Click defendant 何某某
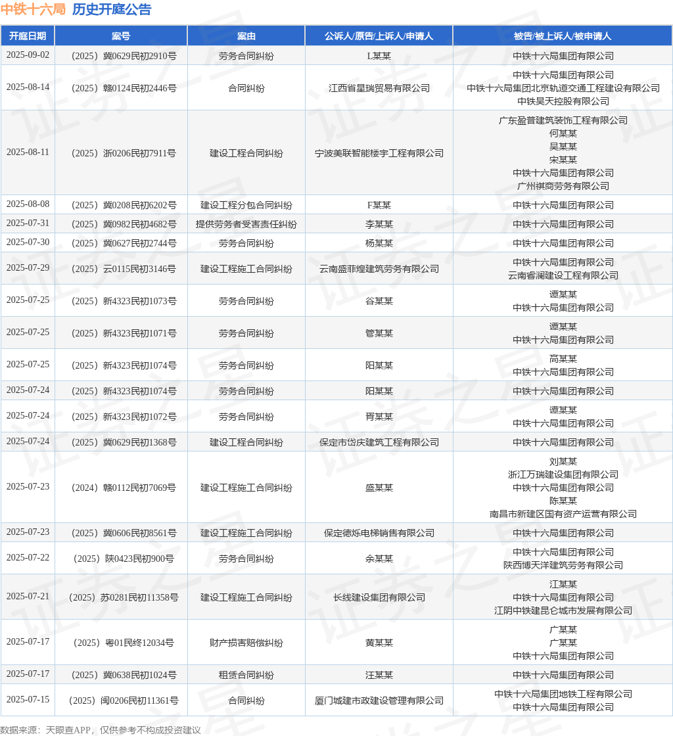Image resolution: width=673 pixels, height=736 pixels. [563, 134]
